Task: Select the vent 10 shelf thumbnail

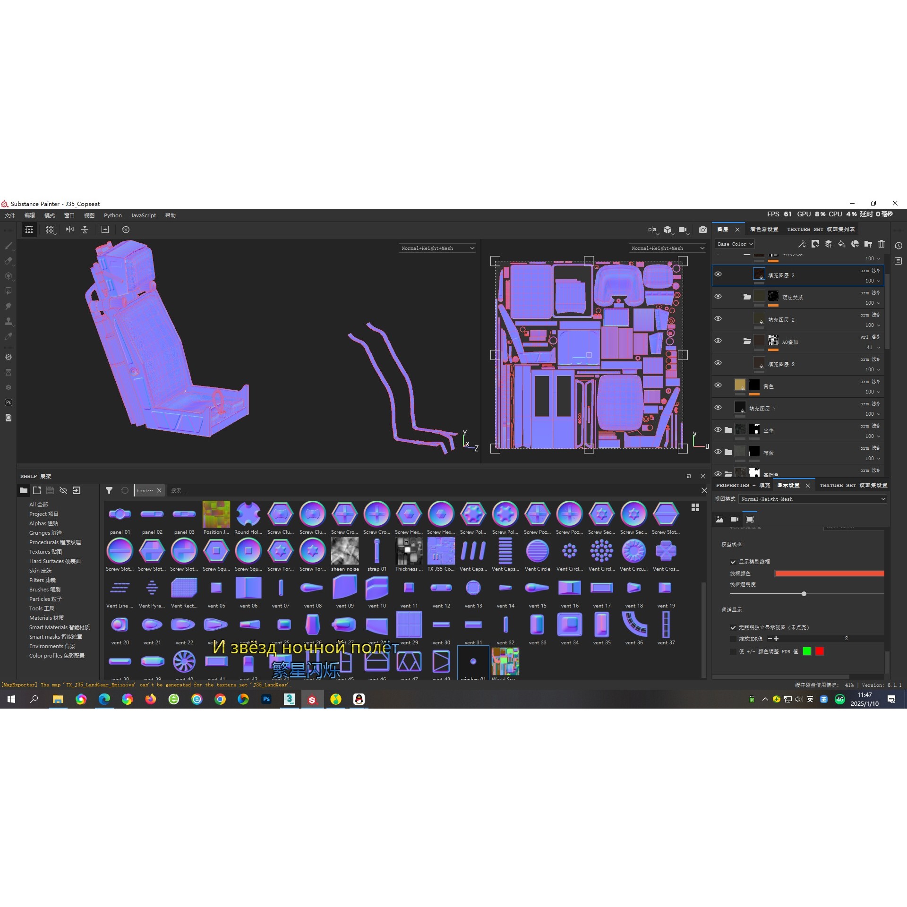Action: (376, 588)
